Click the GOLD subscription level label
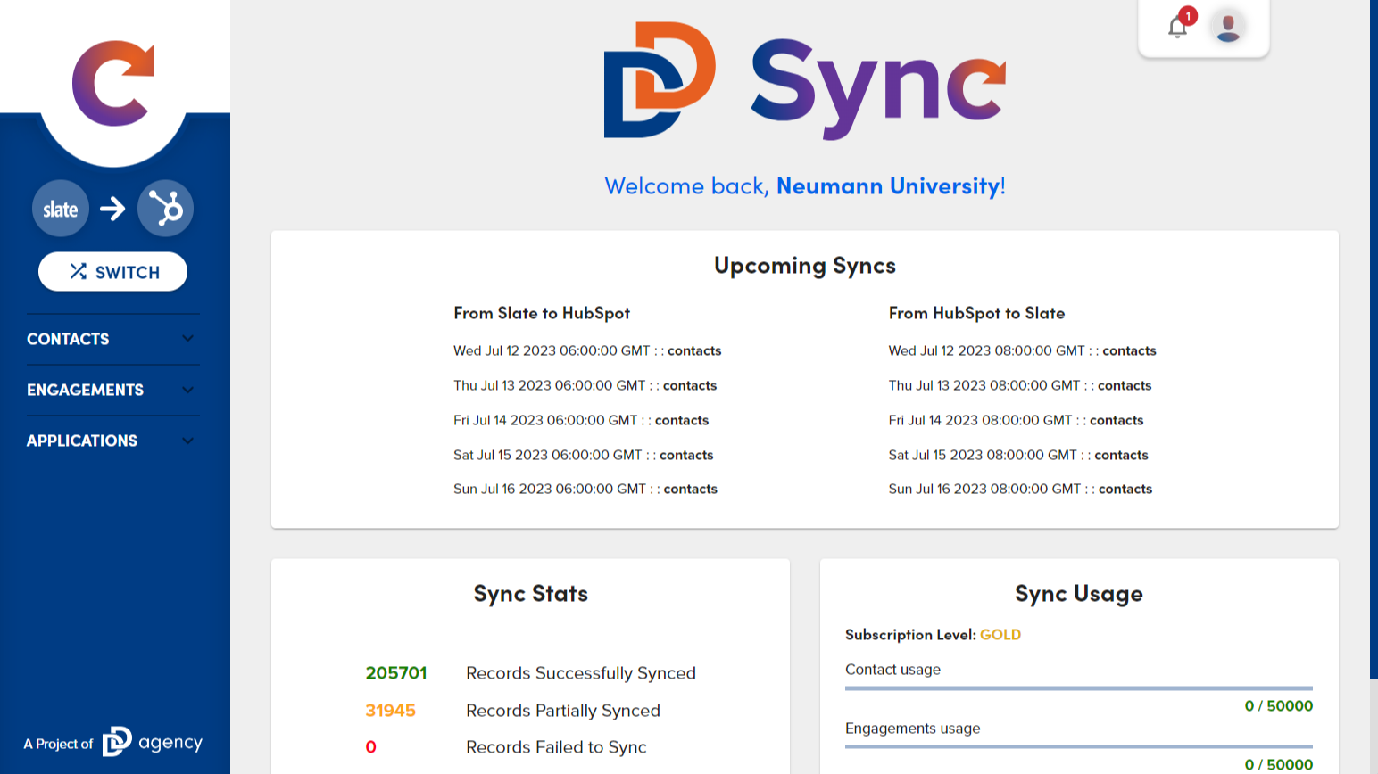The width and height of the screenshot is (1378, 774). click(x=1000, y=635)
